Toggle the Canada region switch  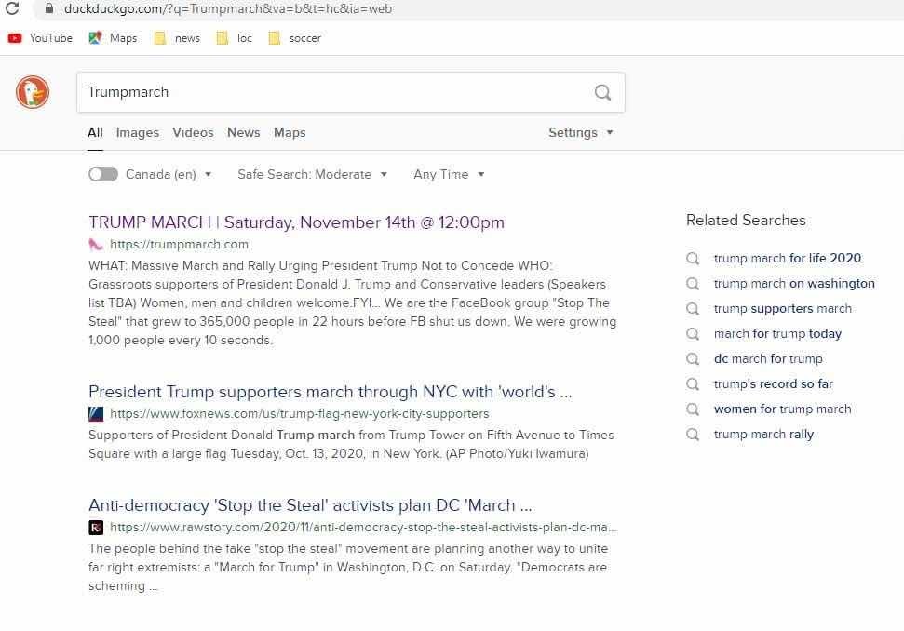103,174
